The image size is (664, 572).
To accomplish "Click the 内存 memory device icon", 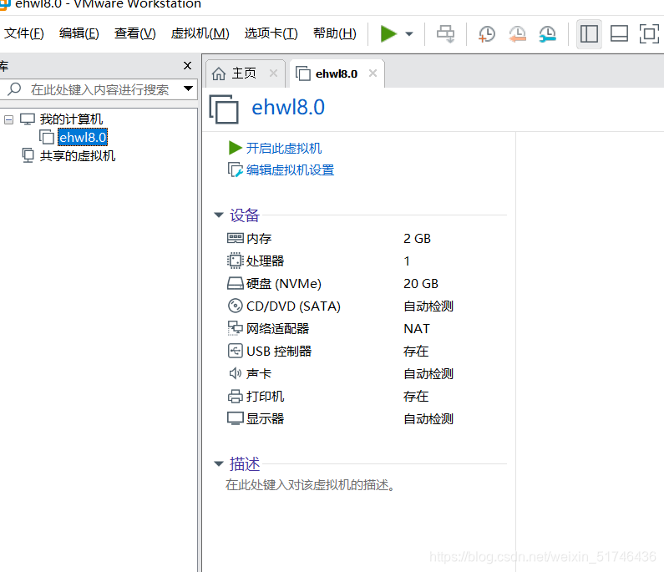I will (x=235, y=238).
